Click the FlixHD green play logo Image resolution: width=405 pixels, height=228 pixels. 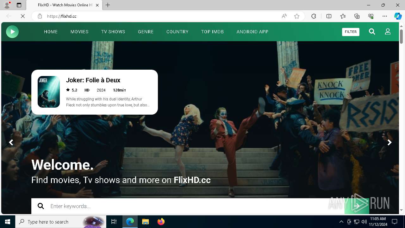tap(12, 32)
